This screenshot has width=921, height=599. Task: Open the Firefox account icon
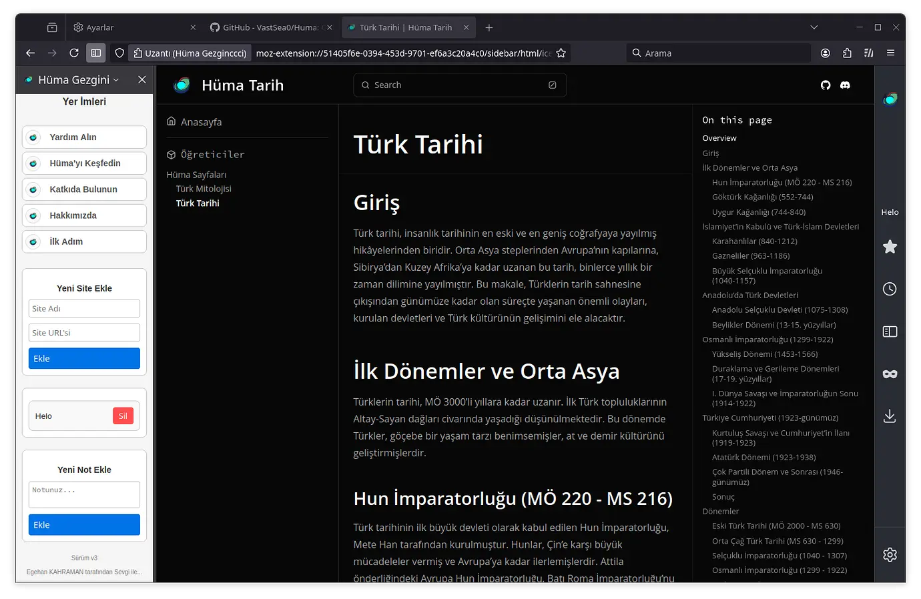826,53
